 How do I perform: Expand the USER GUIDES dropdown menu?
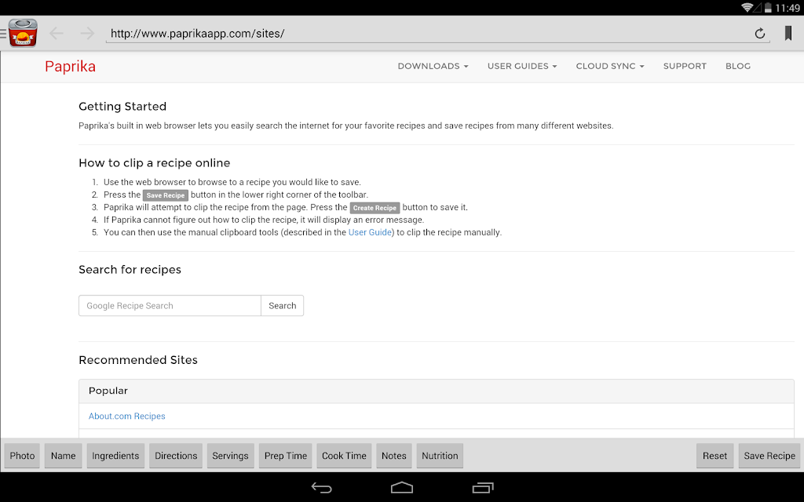point(522,66)
